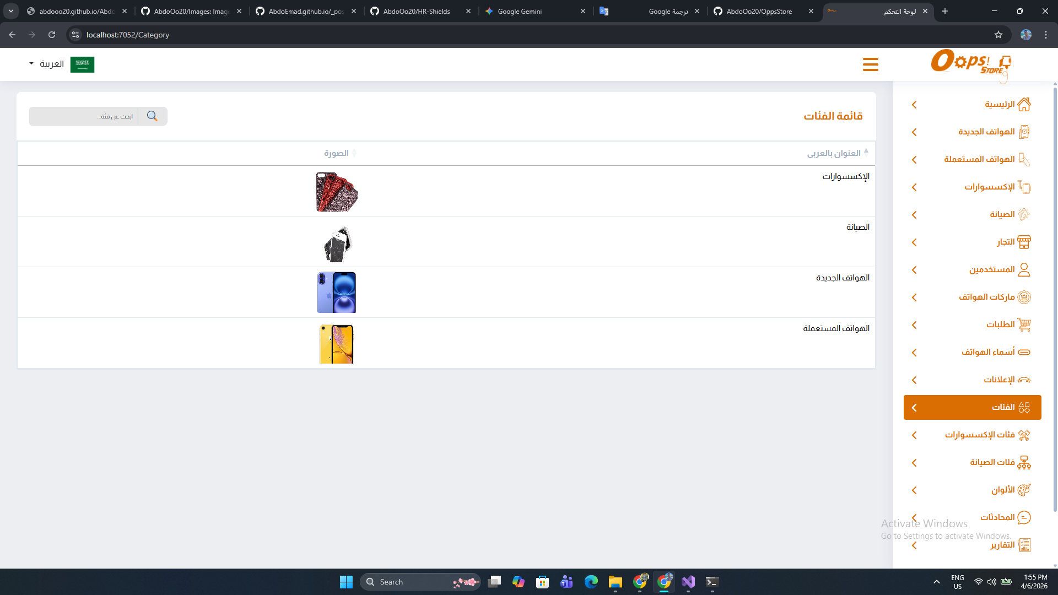The width and height of the screenshot is (1058, 595).
Task: Click the search magnifier icon
Action: tap(152, 116)
